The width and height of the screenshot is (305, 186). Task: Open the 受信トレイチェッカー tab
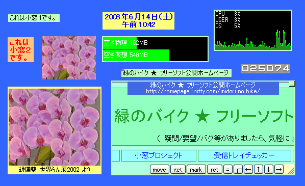tap(244, 155)
